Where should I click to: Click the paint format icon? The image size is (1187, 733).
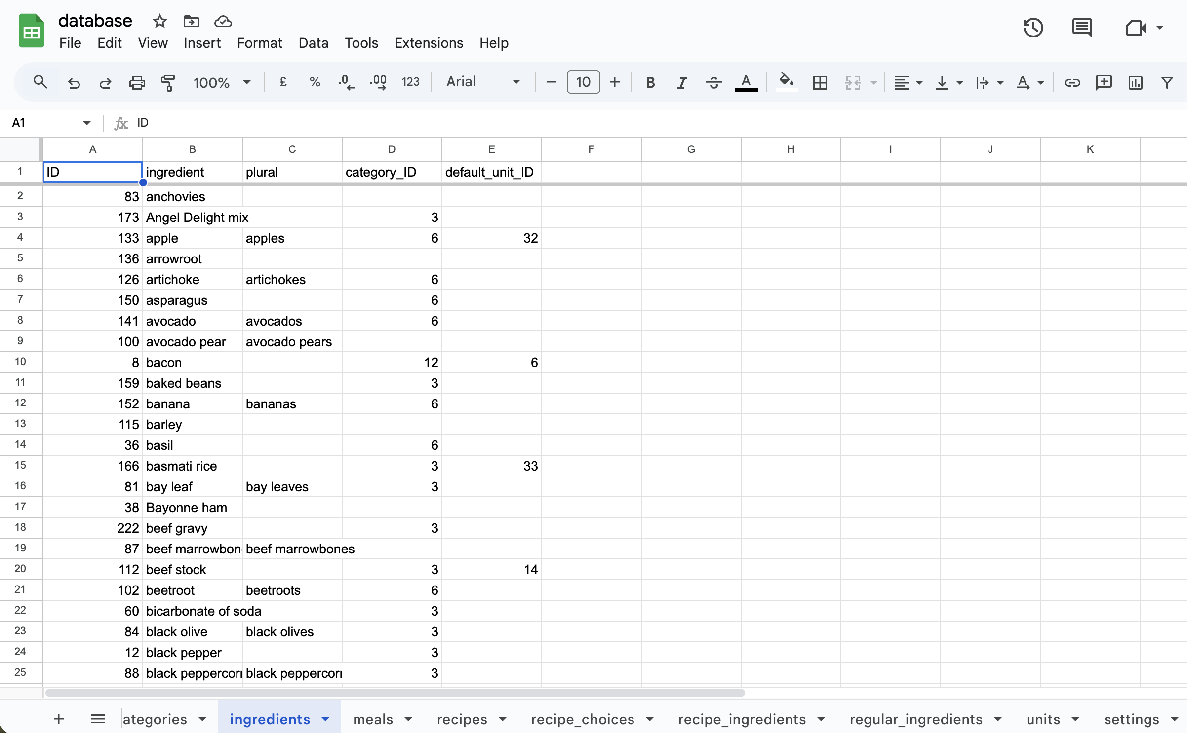[168, 82]
